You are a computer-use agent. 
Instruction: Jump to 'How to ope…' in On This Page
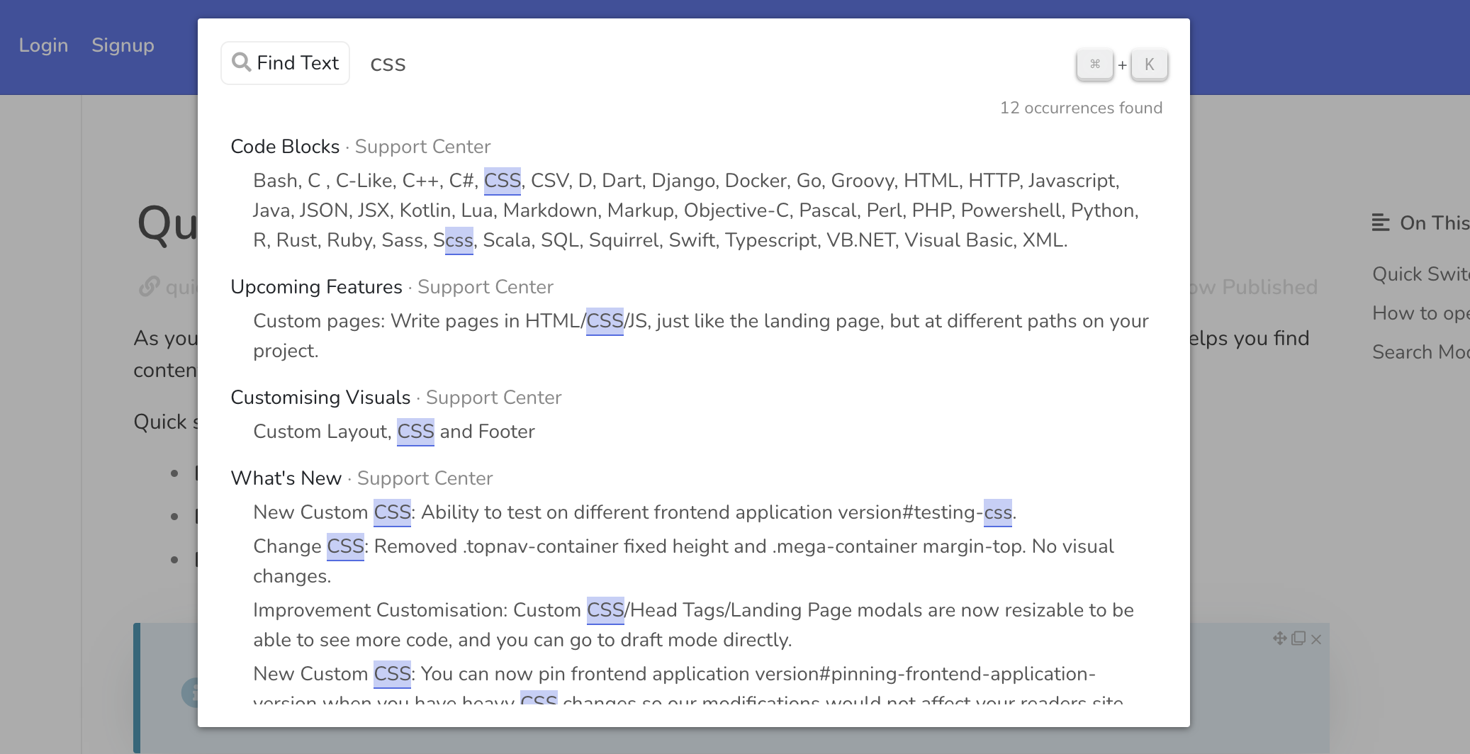pos(1420,313)
